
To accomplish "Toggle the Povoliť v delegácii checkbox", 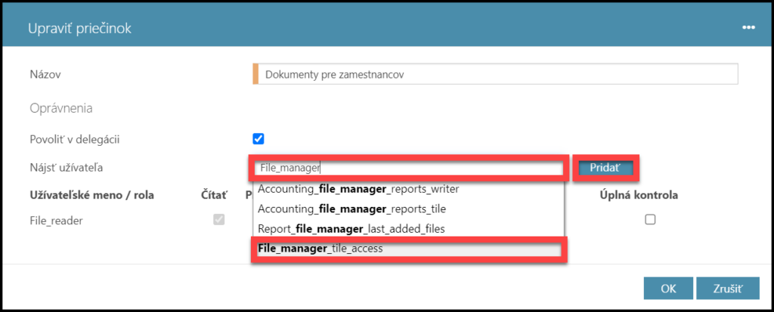I will [x=259, y=138].
